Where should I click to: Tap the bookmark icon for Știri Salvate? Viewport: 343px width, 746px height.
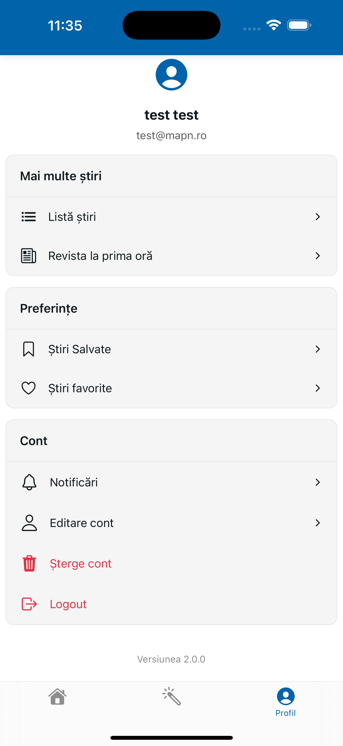tap(29, 349)
